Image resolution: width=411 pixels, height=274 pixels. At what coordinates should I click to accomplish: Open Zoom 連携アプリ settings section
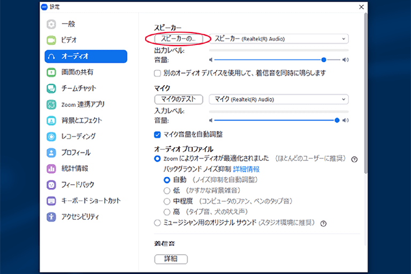[86, 104]
